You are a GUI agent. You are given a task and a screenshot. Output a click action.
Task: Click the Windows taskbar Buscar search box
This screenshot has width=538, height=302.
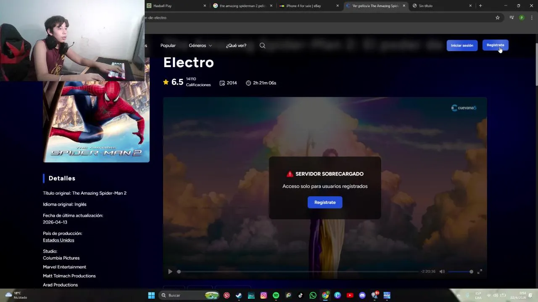tap(190, 295)
